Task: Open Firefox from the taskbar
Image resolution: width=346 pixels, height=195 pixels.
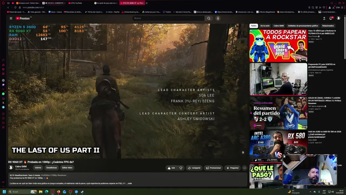Action: [58, 192]
